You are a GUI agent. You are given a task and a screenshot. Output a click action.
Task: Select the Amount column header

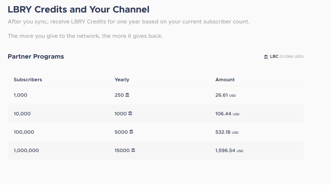click(225, 80)
